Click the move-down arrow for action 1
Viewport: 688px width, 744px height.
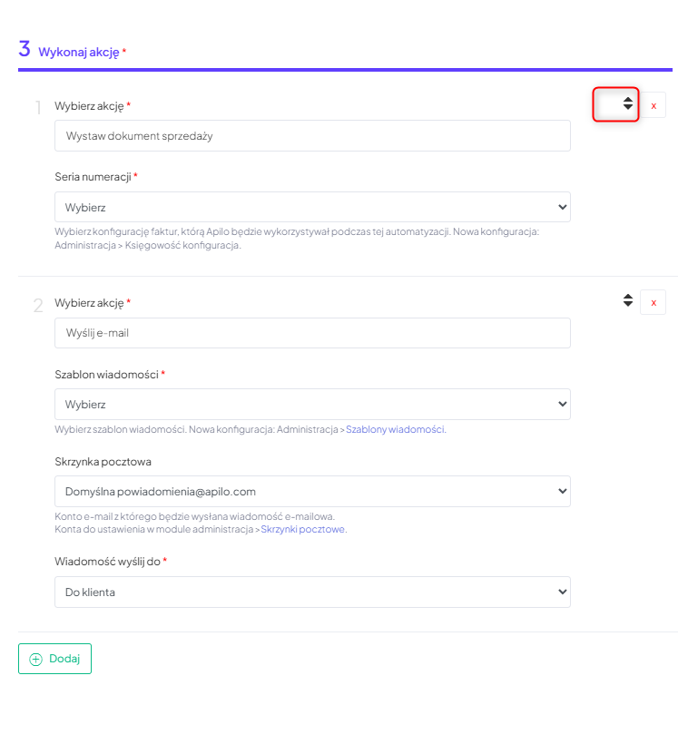click(x=627, y=108)
